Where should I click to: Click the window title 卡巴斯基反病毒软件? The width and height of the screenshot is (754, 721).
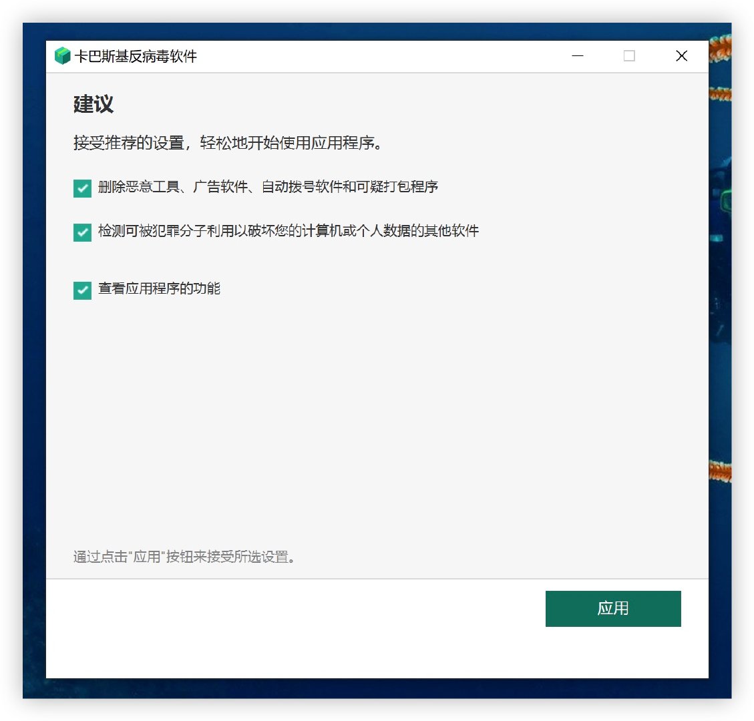click(136, 56)
